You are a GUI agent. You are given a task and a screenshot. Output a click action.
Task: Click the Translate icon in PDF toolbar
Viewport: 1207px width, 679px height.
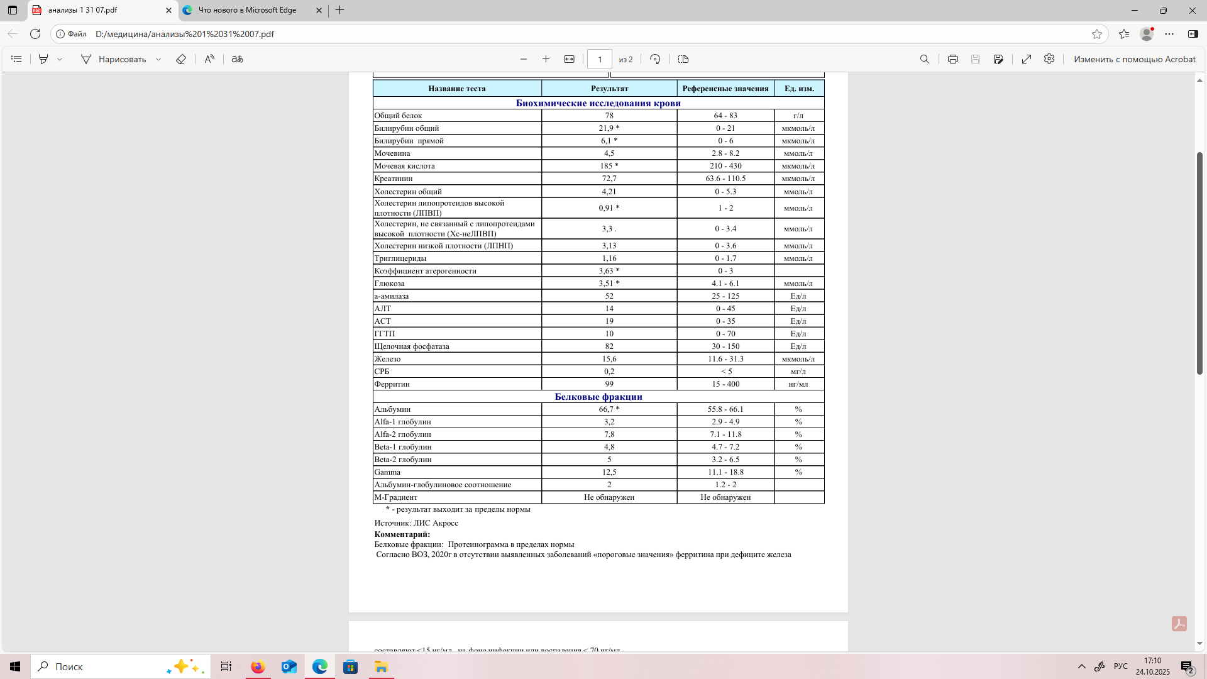click(237, 59)
